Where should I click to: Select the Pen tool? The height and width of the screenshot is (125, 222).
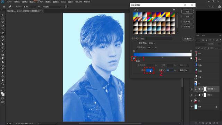[x=2, y=66]
